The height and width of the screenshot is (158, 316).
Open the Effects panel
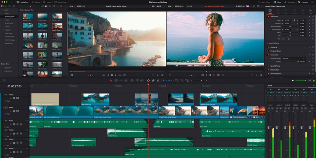click(36, 2)
